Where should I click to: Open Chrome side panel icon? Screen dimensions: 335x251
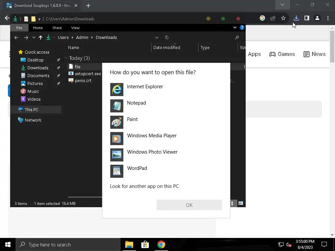[307, 18]
